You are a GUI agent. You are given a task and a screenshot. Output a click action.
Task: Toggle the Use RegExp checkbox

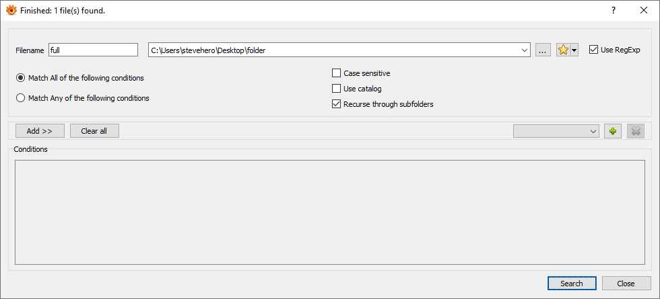[593, 50]
